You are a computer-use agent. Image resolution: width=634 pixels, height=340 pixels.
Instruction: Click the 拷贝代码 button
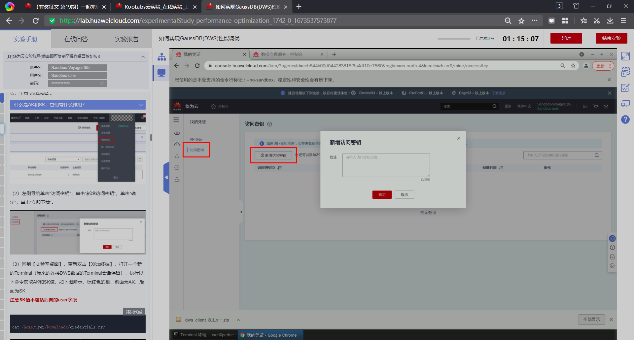pos(134,312)
